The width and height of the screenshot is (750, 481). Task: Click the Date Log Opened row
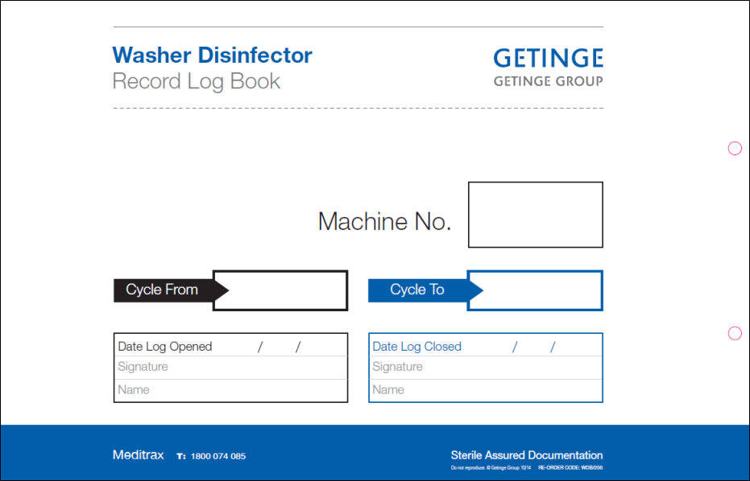pyautogui.click(x=230, y=345)
